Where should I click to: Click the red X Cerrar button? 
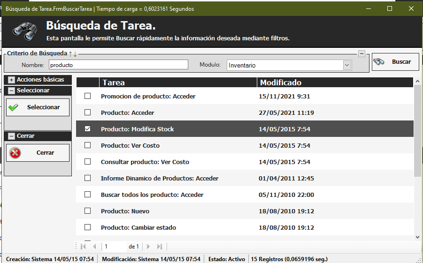pyautogui.click(x=38, y=153)
